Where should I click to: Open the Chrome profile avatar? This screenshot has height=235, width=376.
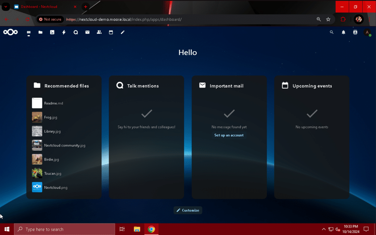359,19
